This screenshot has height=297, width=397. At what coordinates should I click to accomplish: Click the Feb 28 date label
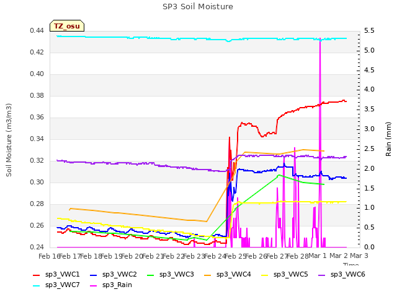(298, 256)
